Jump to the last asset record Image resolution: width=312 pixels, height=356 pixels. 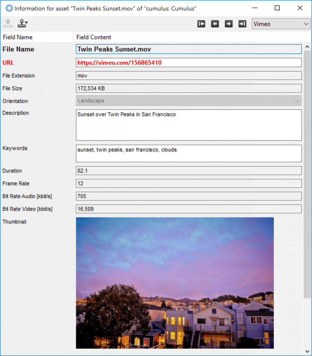pyautogui.click(x=242, y=24)
